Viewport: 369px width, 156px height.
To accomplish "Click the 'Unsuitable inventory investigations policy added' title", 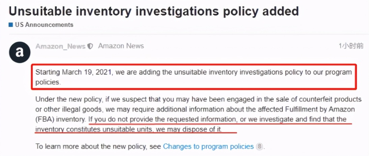I will tap(154, 11).
